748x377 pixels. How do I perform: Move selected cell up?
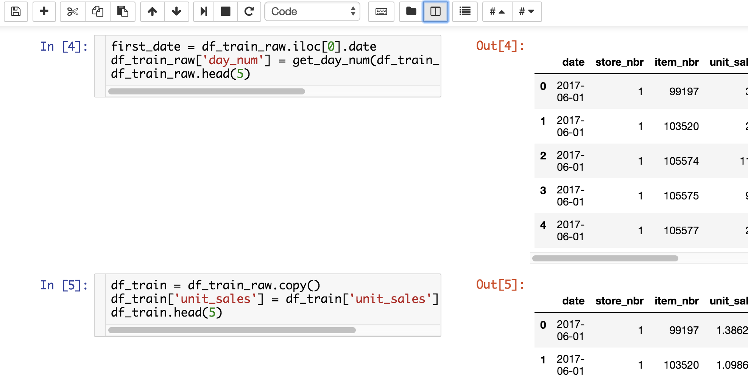152,11
